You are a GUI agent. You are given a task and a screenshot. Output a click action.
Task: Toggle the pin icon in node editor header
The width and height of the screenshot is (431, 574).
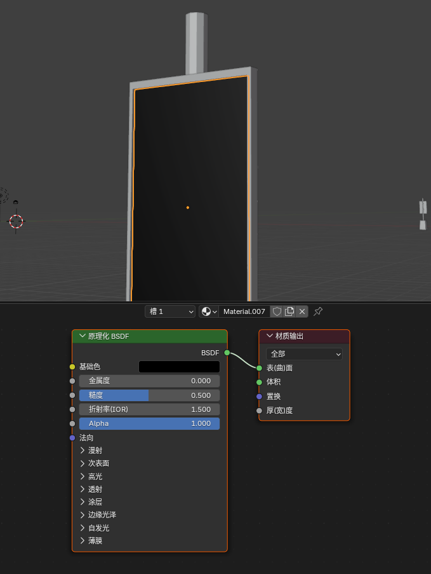tap(319, 311)
